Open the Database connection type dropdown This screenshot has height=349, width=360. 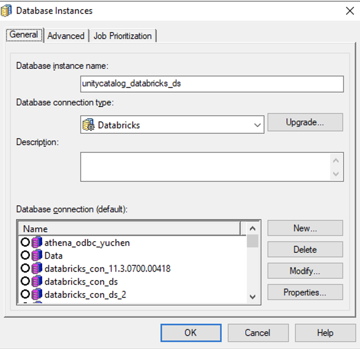(256, 124)
